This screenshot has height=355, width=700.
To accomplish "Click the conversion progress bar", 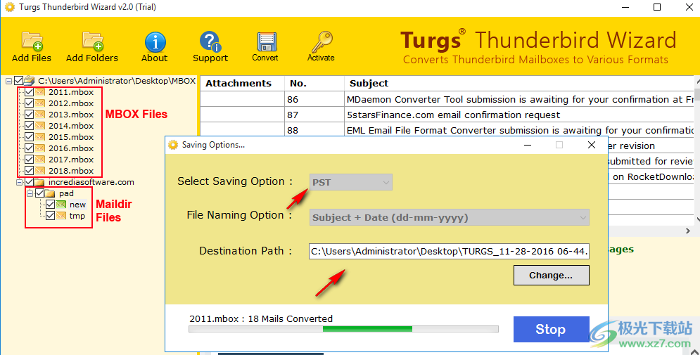I will 343,329.
